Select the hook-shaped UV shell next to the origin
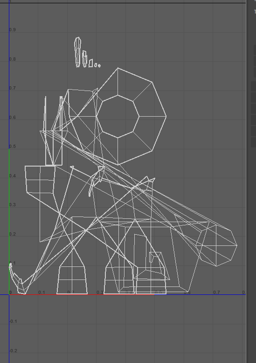Viewport: 256px width, 363px height. (17, 279)
